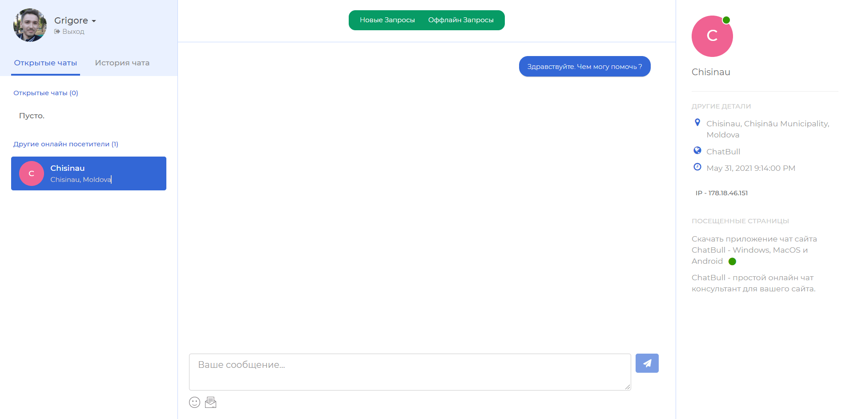Image resolution: width=854 pixels, height=419 pixels.
Task: Open the emoji picker smiley icon
Action: pos(194,403)
